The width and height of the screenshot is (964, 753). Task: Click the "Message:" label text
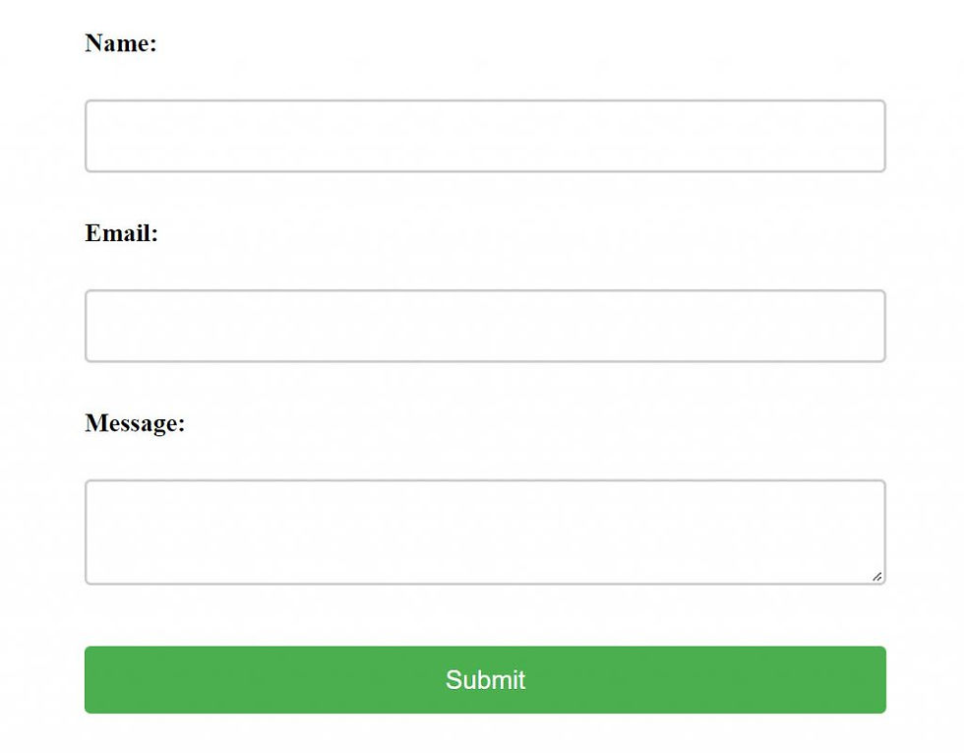(x=135, y=423)
